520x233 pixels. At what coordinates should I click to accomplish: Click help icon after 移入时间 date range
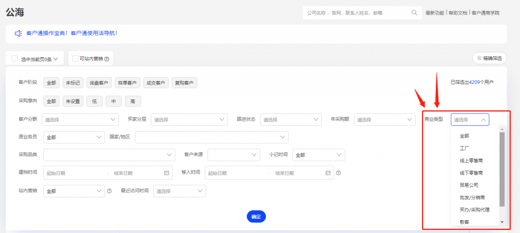pyautogui.click(x=338, y=173)
